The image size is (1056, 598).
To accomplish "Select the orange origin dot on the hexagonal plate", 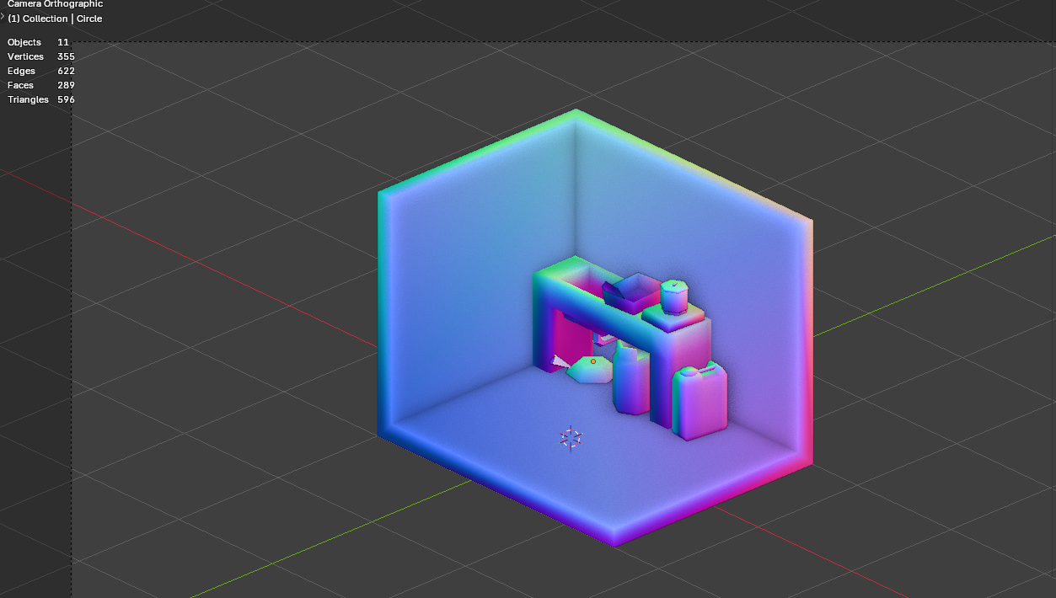I will pos(593,361).
